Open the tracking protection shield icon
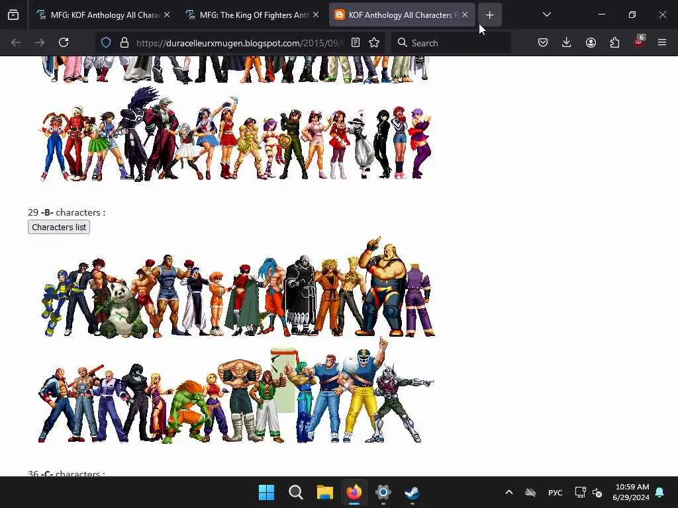This screenshot has width=678, height=508. coord(106,42)
